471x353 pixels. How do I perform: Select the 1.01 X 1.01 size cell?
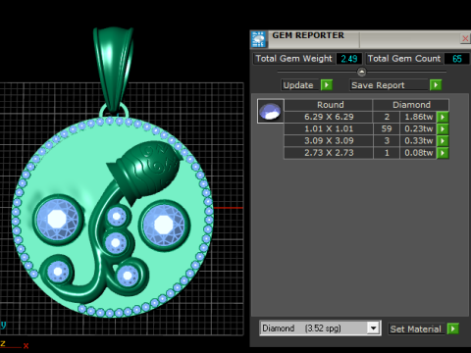pyautogui.click(x=329, y=128)
